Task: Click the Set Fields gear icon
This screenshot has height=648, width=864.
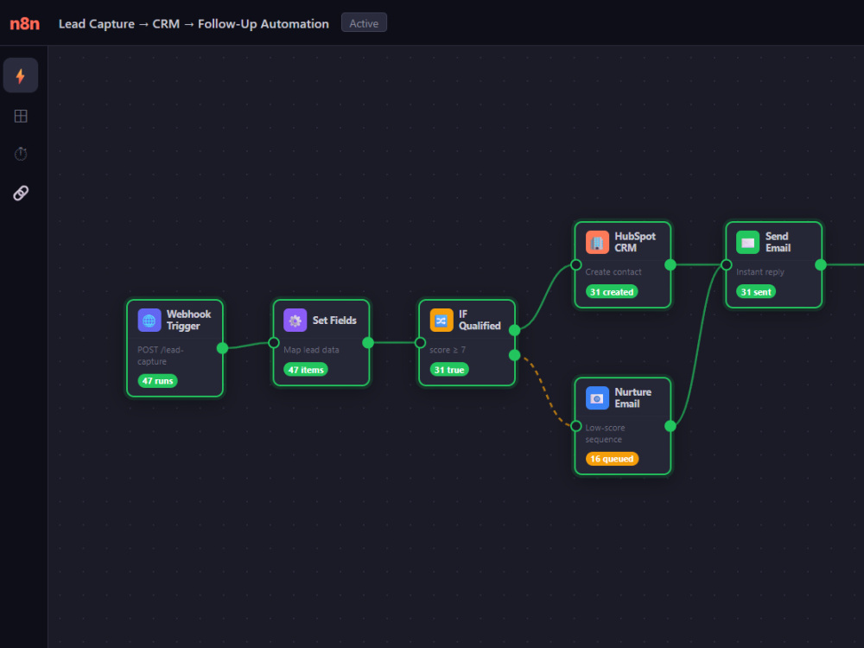Action: tap(295, 321)
